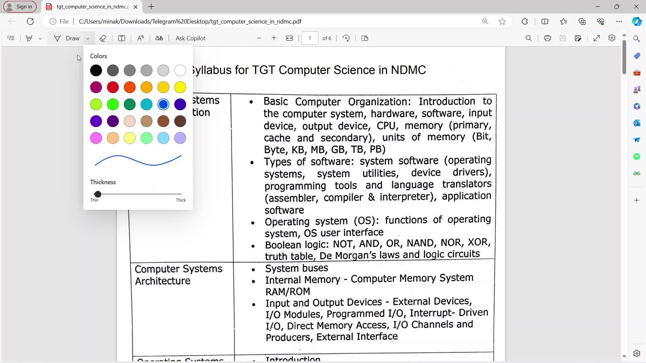Select the Highlight tool
Viewport: 646px width, 363px height.
(x=29, y=38)
